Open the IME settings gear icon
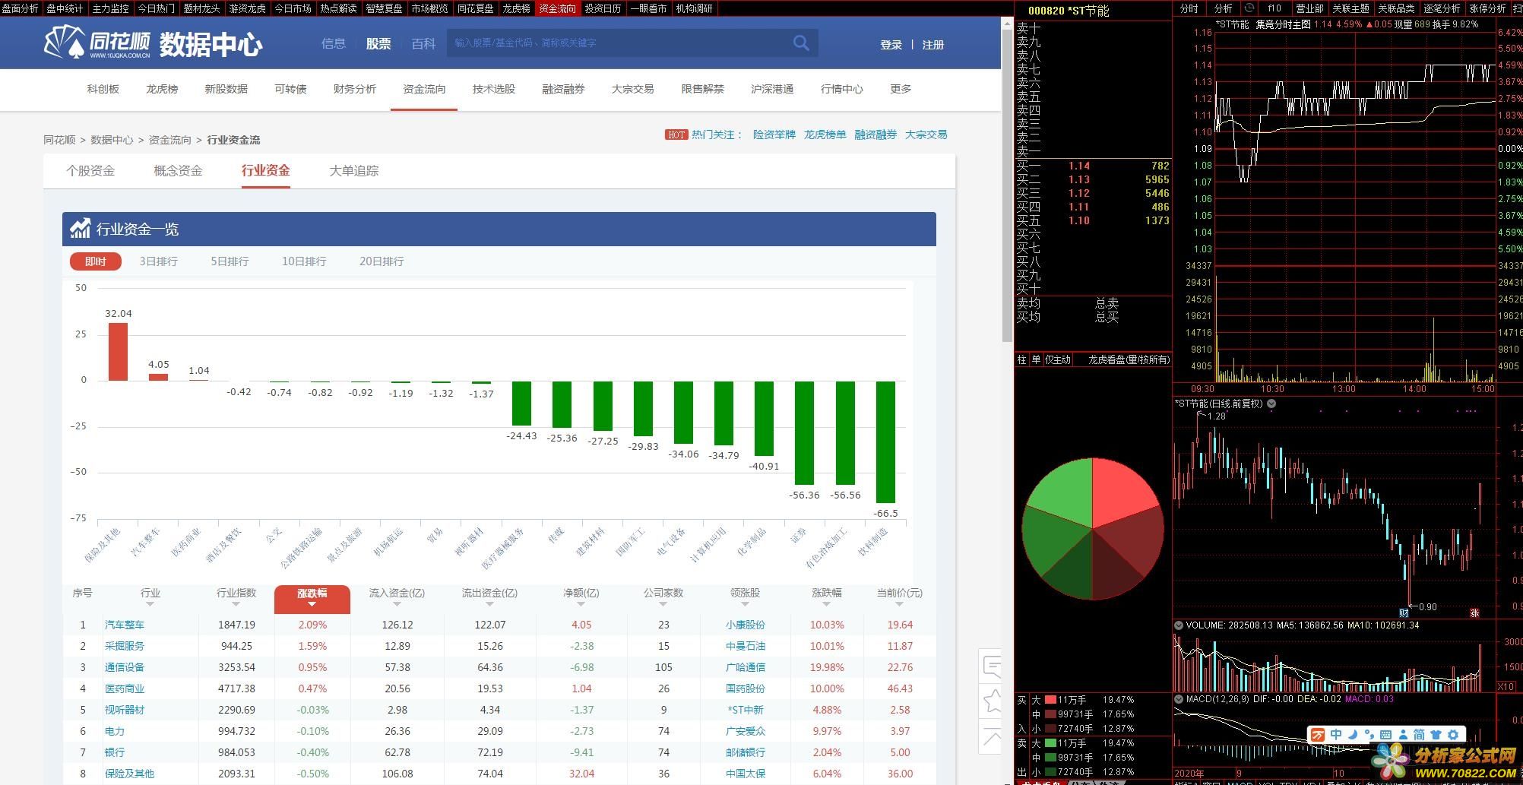The image size is (1523, 785). (1453, 735)
